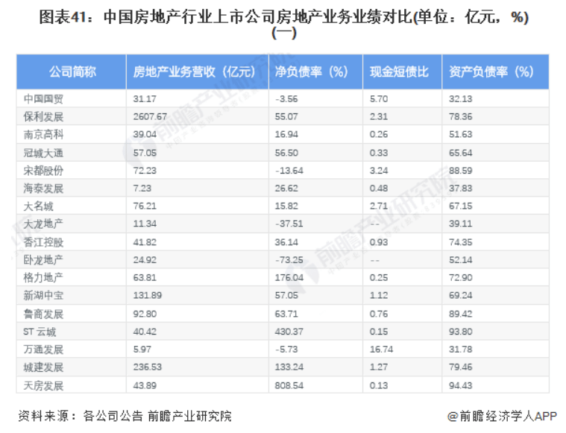
Task: Click the 公司简称 column header
Action: click(x=72, y=72)
